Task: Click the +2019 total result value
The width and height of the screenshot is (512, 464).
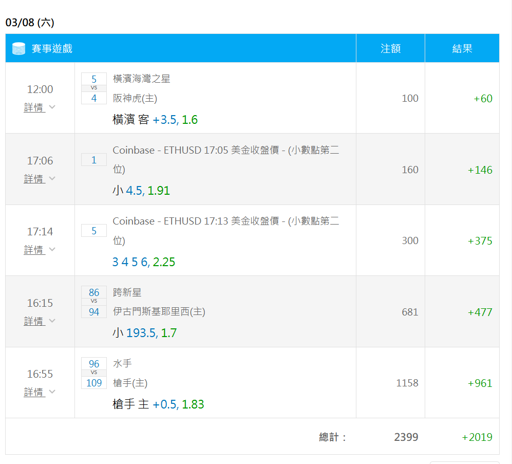Action: point(477,437)
